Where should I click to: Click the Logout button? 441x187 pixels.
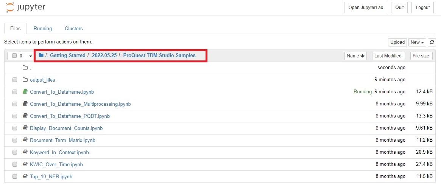tap(423, 8)
